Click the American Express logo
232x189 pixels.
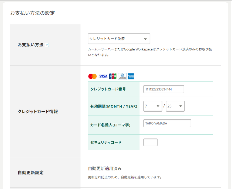tap(131, 76)
